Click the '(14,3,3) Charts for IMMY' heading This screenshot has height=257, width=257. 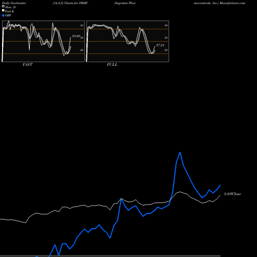point(70,3)
